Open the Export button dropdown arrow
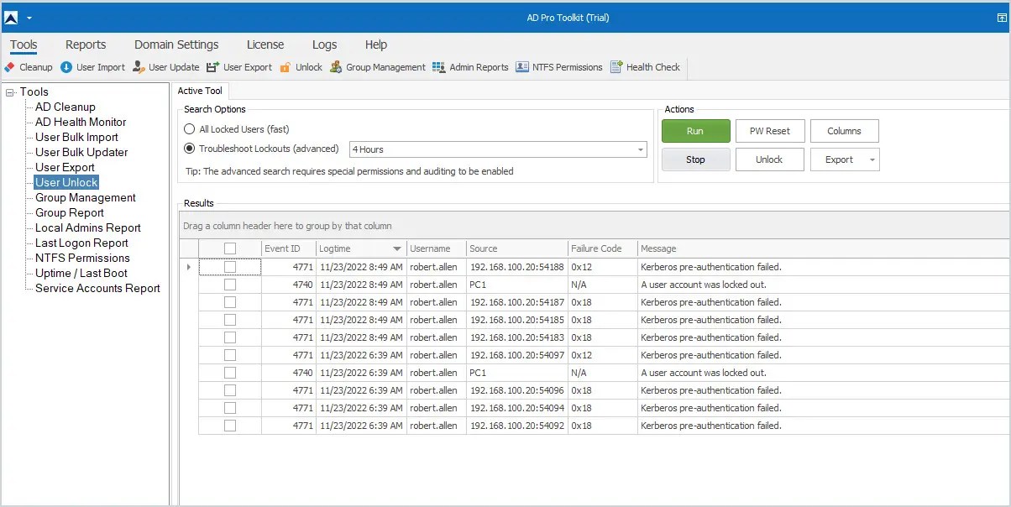This screenshot has height=507, width=1011. (871, 159)
